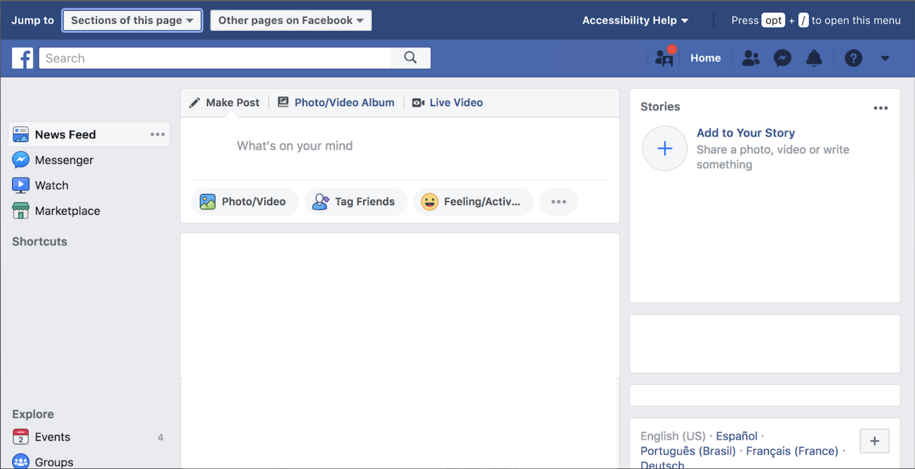Go to Home in the top bar
This screenshot has height=469, width=915.
pyautogui.click(x=705, y=58)
